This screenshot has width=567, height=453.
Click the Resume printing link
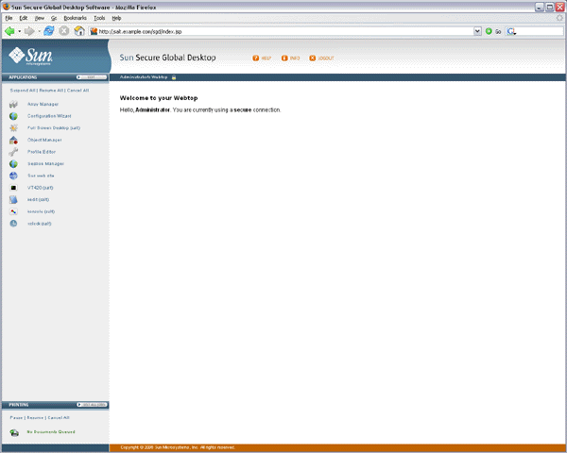click(x=35, y=417)
